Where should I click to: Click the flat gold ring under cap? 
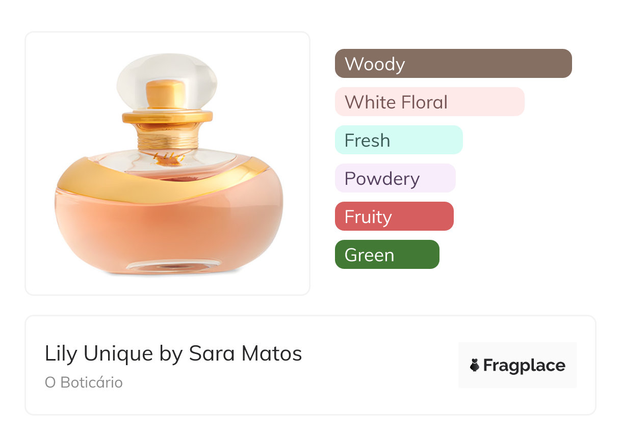tap(168, 117)
